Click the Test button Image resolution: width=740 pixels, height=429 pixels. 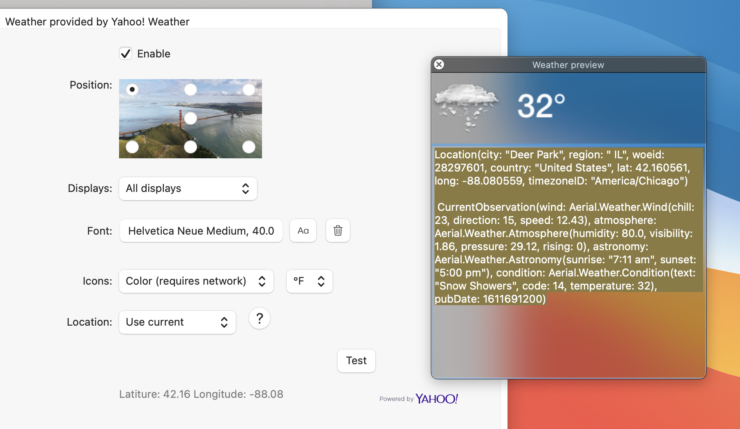[356, 361]
